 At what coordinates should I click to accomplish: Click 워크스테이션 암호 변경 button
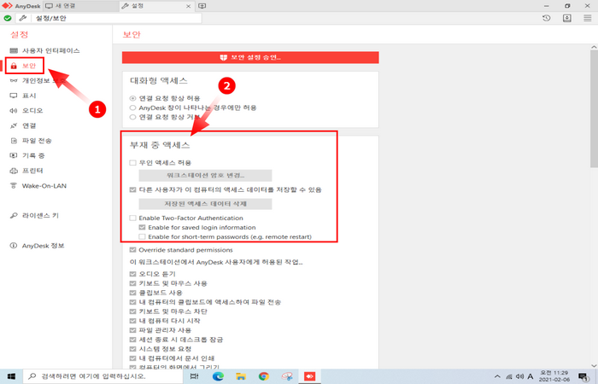[x=205, y=175]
